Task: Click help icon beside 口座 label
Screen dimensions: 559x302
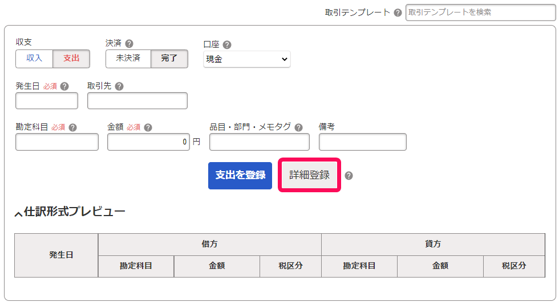Action: tap(227, 45)
